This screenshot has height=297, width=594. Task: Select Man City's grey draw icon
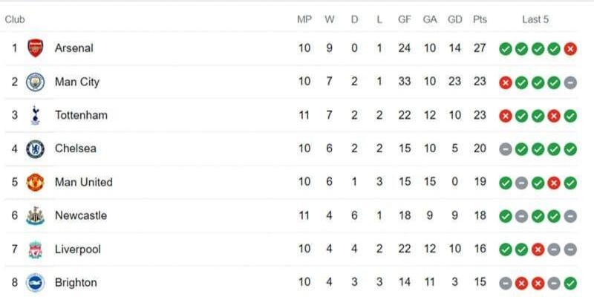tap(570, 82)
